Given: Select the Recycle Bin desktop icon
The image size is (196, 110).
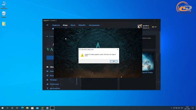Looking at the screenshot, I should (x=4, y=15).
